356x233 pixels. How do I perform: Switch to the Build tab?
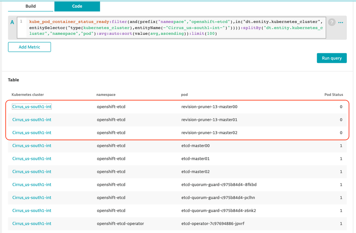click(x=31, y=6)
